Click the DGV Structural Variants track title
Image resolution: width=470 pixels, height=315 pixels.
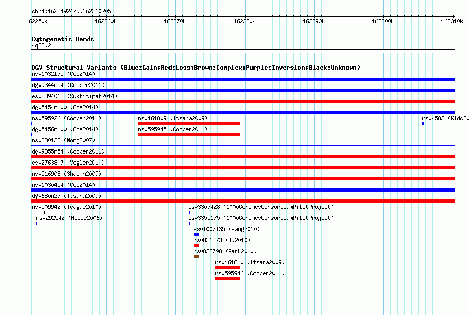coord(196,68)
